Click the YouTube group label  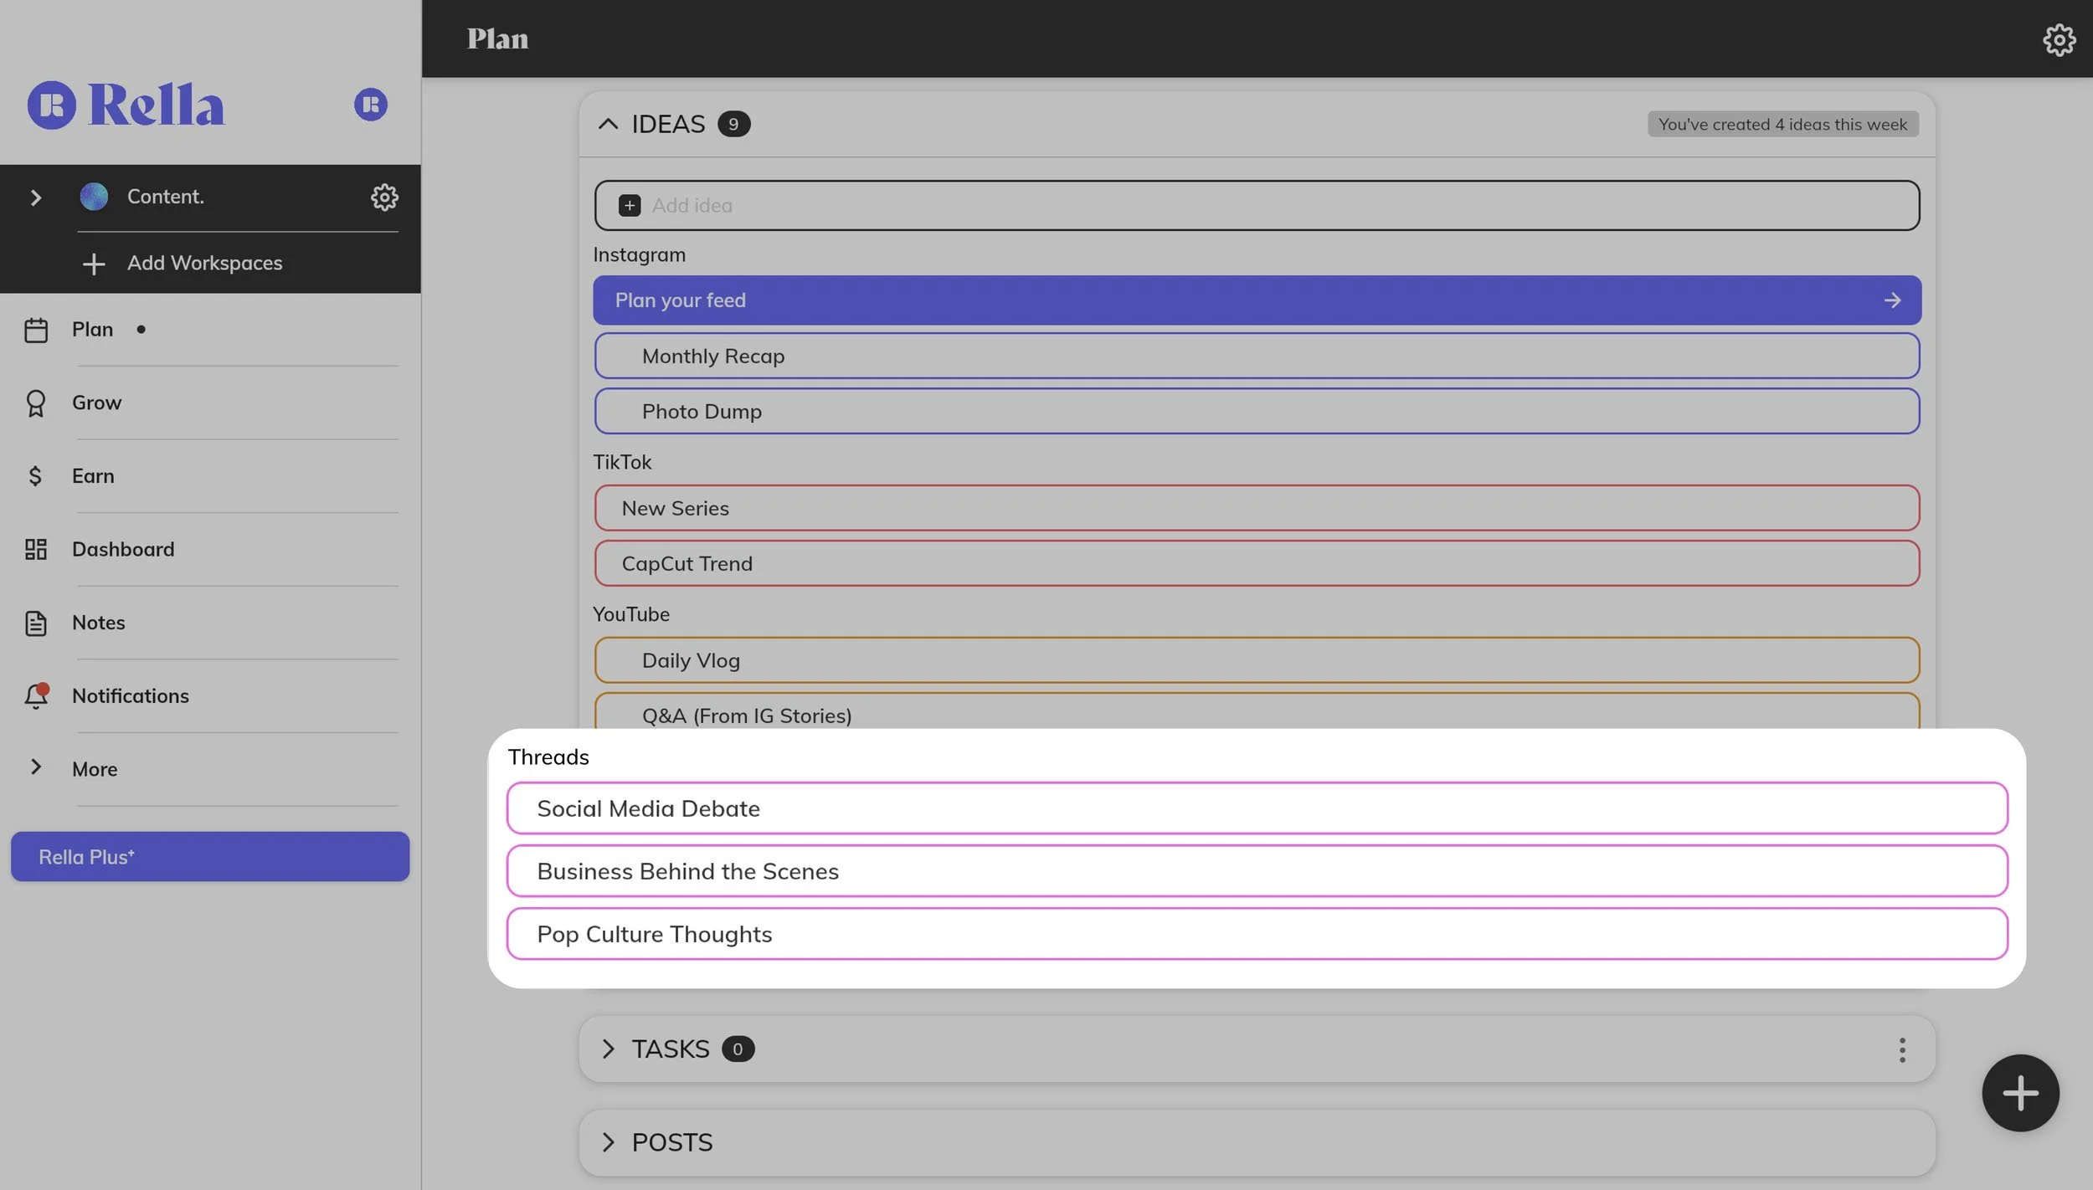point(631,615)
